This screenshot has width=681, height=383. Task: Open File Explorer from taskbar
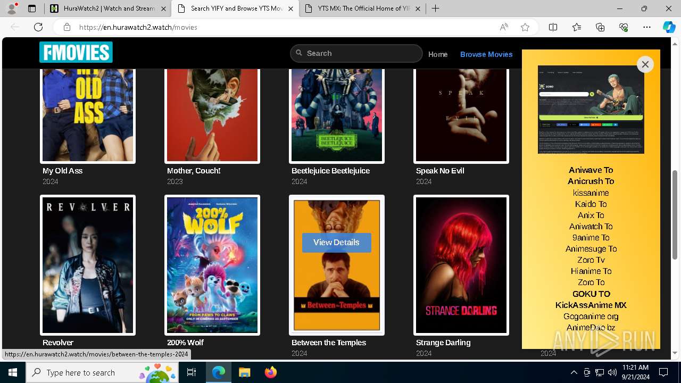click(x=244, y=372)
